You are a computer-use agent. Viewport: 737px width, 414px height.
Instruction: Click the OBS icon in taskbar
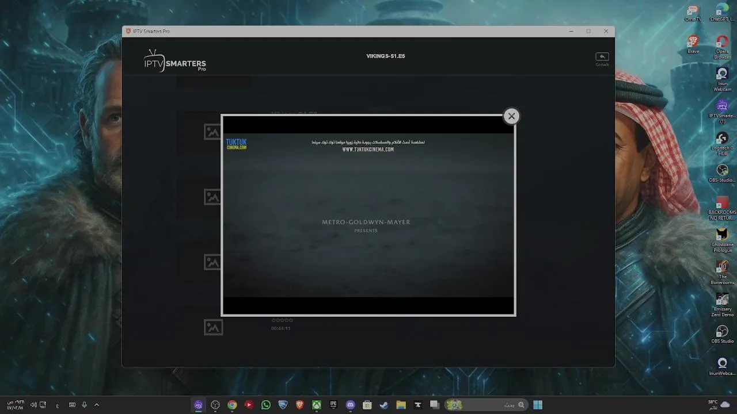pos(215,405)
